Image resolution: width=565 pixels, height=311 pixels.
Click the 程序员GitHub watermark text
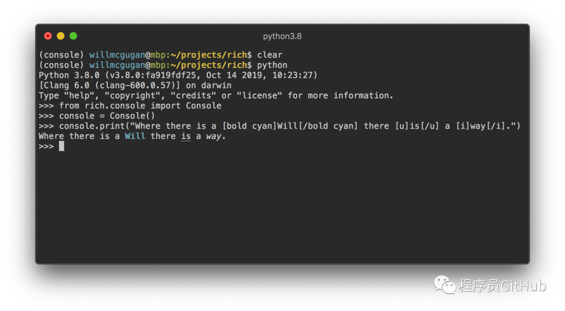(x=502, y=285)
